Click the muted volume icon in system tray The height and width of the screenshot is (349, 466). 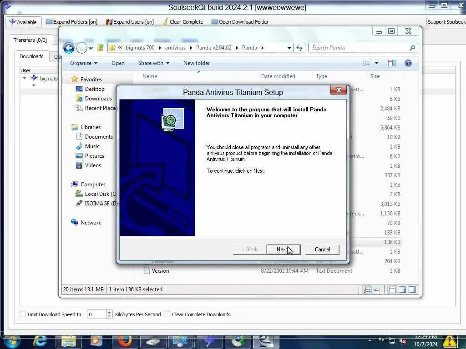pyautogui.click(x=403, y=341)
